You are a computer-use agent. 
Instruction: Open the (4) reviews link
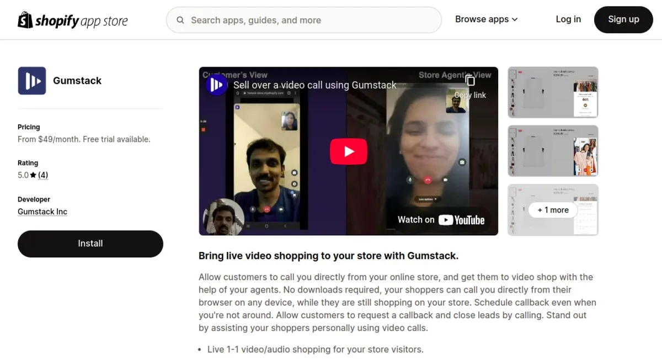[x=43, y=175]
